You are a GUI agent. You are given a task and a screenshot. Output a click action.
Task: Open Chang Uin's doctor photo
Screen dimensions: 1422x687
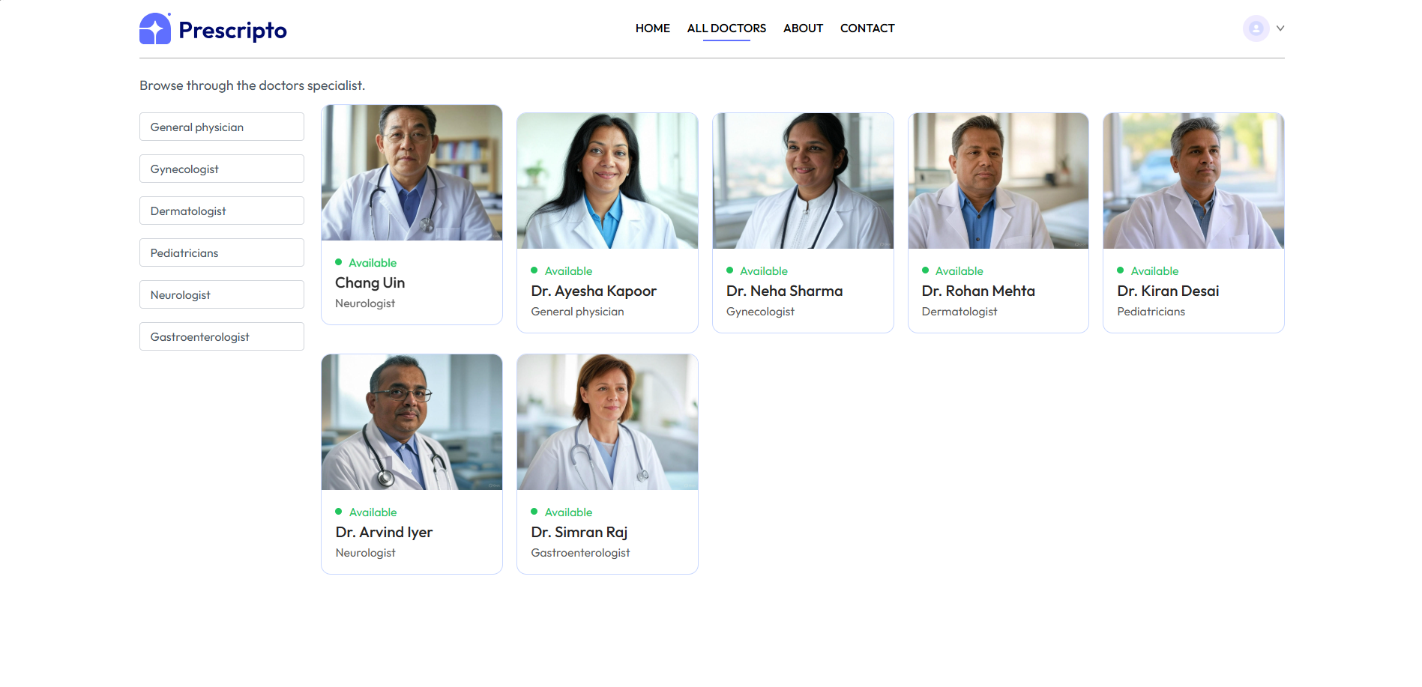point(412,172)
